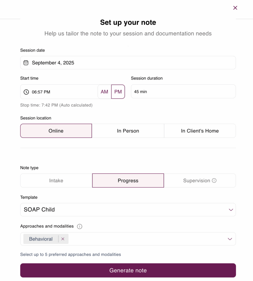Select AM for start time

pos(104,92)
